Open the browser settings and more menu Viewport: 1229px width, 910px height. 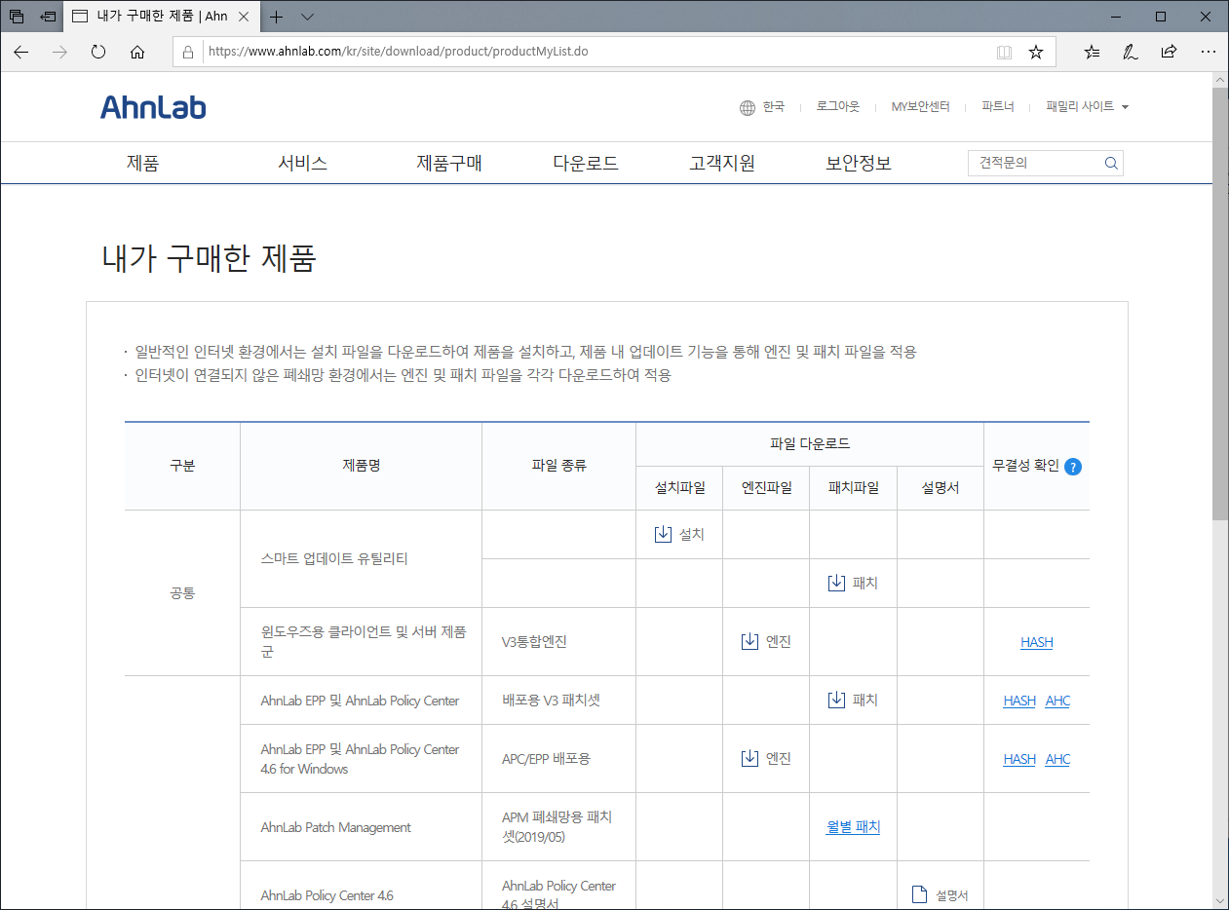pos(1209,52)
